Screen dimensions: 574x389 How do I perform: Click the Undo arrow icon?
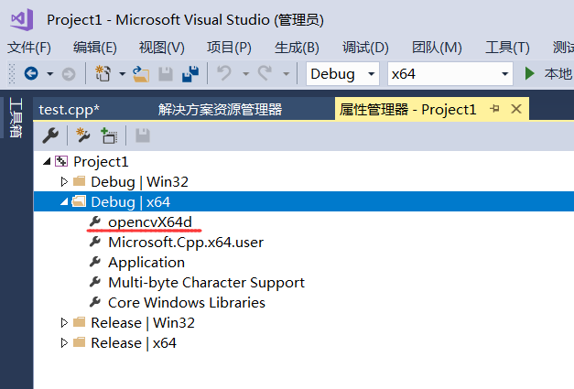224,73
